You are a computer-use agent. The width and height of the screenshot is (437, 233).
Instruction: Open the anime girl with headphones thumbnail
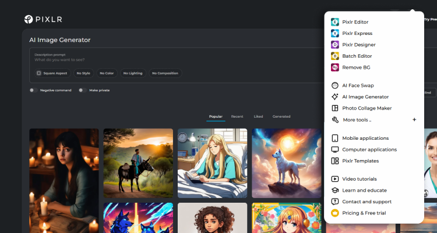tap(287, 218)
